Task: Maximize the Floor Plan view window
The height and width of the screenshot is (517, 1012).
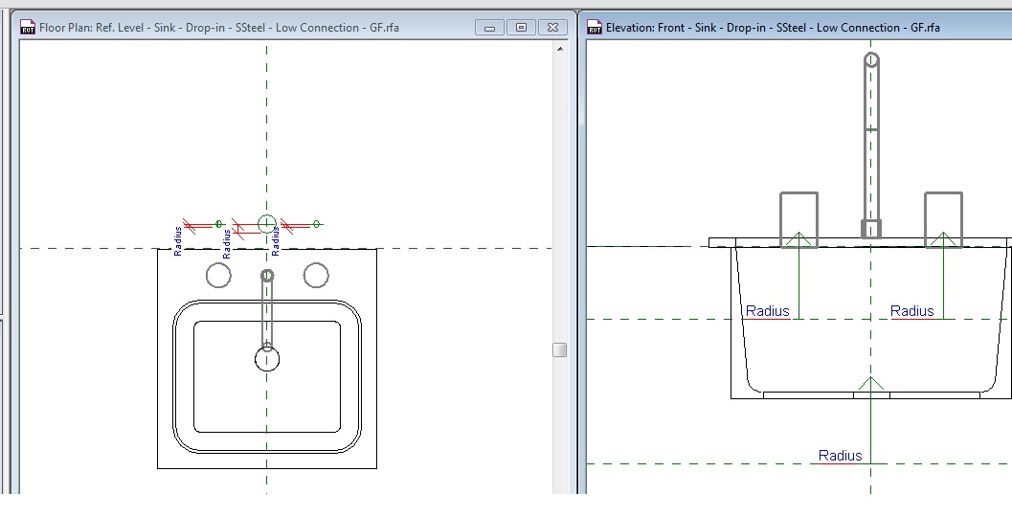Action: tap(521, 28)
